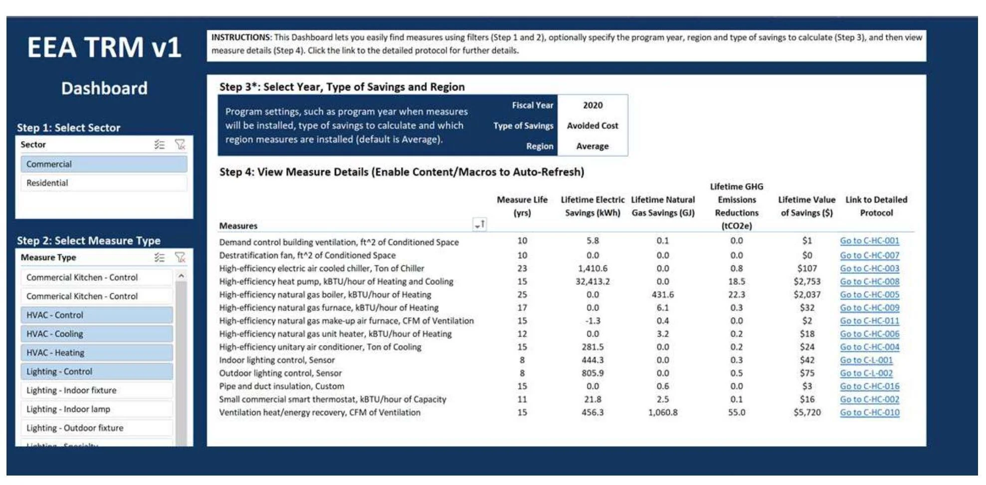This screenshot has height=485, width=986.
Task: Open the Go to C-HC-002 link
Action: point(869,399)
